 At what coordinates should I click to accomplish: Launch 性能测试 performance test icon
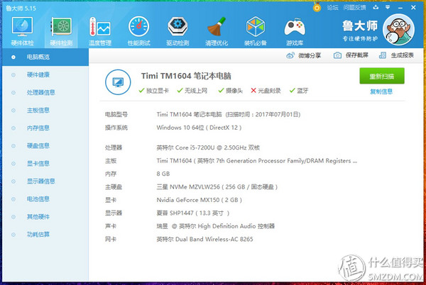coord(139,26)
